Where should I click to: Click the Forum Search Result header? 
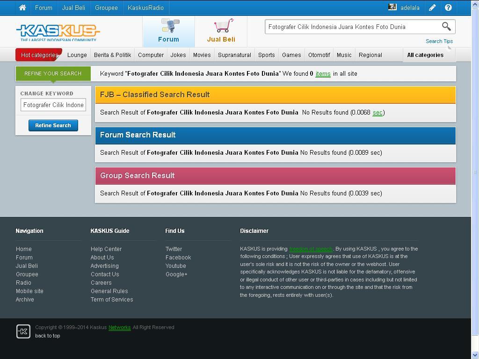coord(275,135)
